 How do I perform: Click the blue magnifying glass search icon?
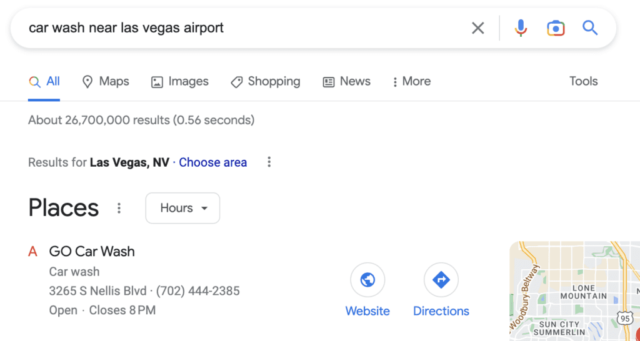click(590, 28)
